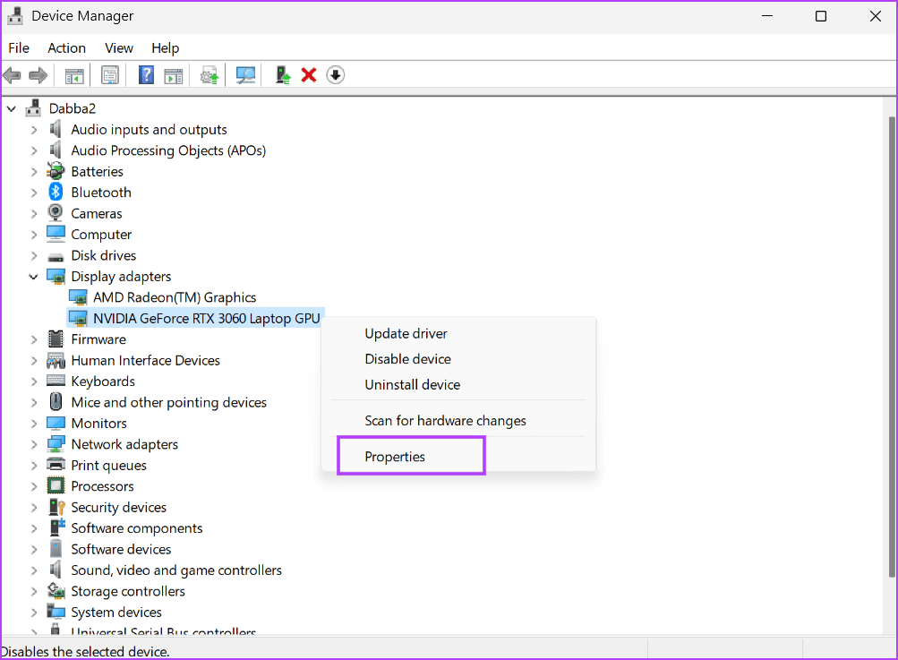The width and height of the screenshot is (898, 660).
Task: Click the Forward navigation arrow
Action: (38, 74)
